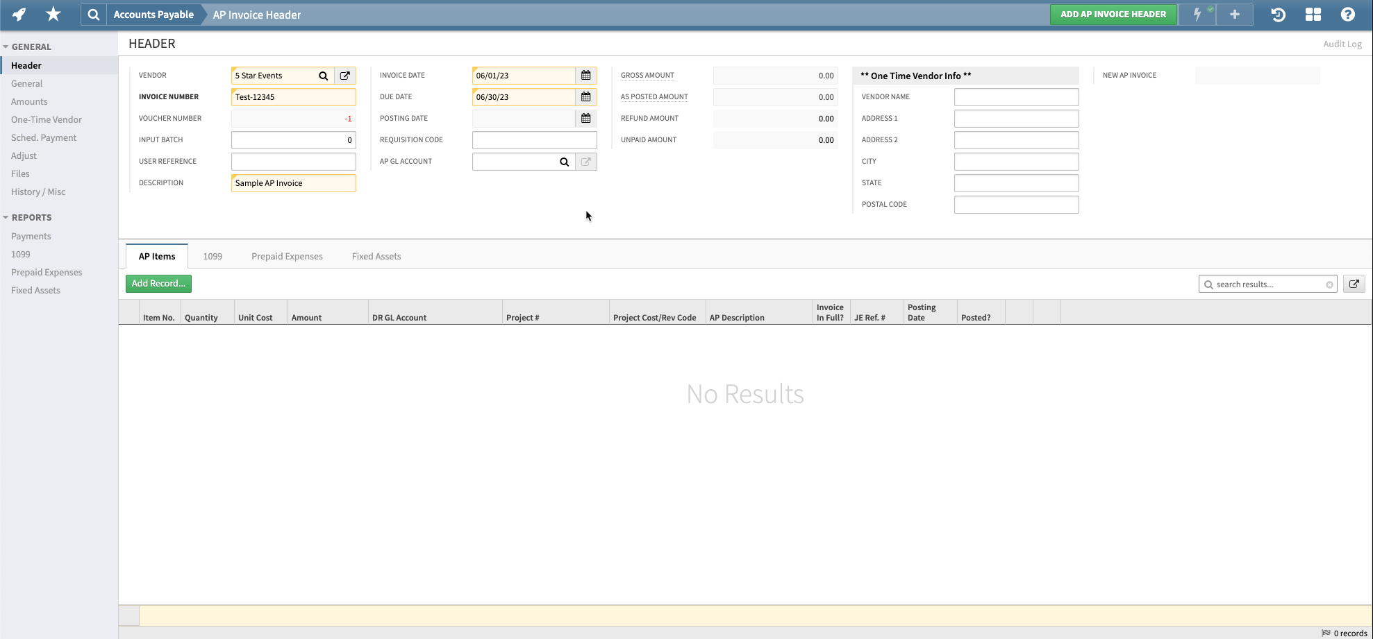Switch to the Prepaid Expenses tab
Viewport: 1373px width, 639px height.
pyautogui.click(x=287, y=256)
